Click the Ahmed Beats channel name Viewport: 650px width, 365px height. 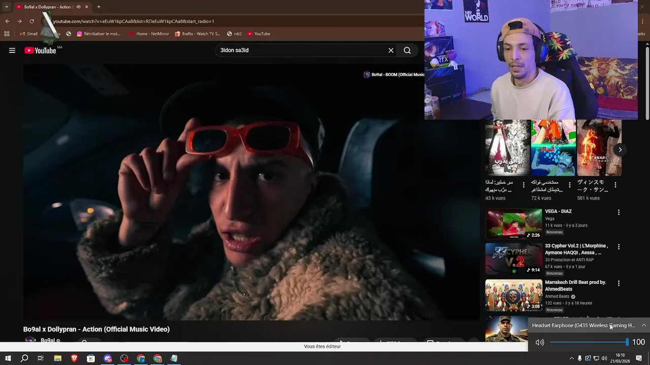[557, 297]
